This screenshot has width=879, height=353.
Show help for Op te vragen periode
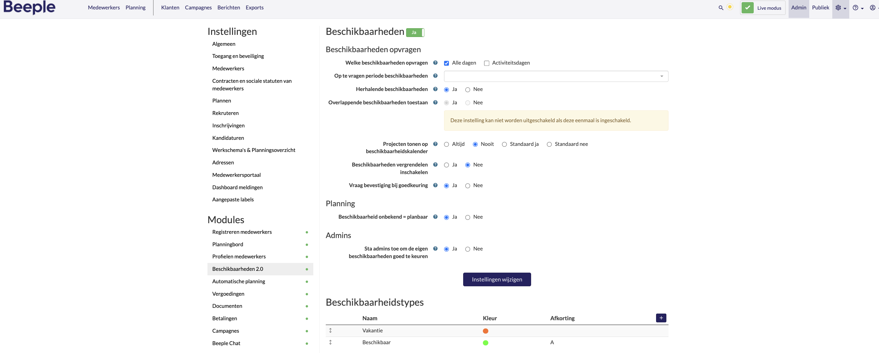[x=436, y=76]
